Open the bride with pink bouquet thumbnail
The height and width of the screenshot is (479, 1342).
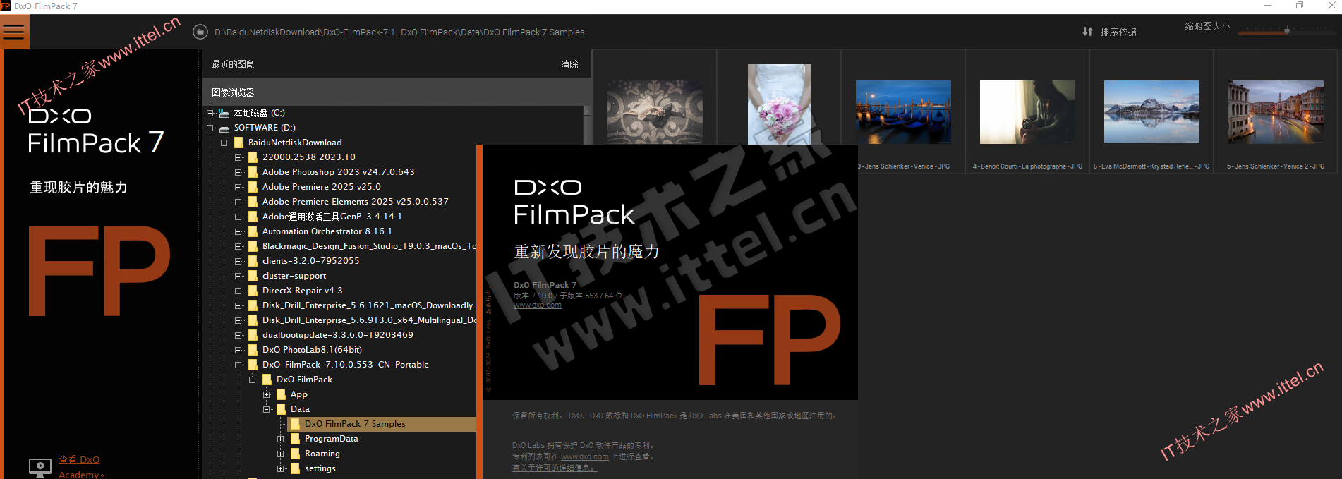coord(780,104)
